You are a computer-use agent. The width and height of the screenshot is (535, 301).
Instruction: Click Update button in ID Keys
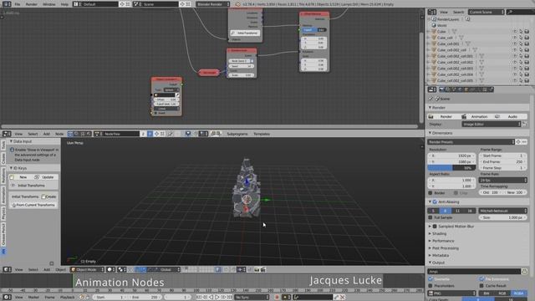45,177
